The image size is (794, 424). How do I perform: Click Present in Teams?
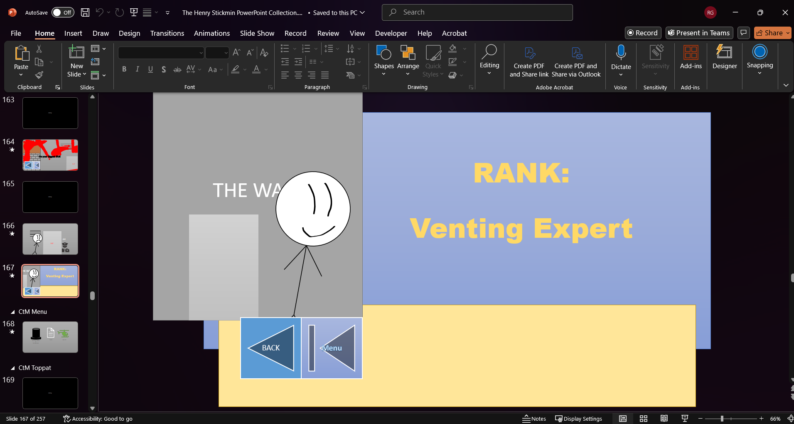tap(699, 33)
